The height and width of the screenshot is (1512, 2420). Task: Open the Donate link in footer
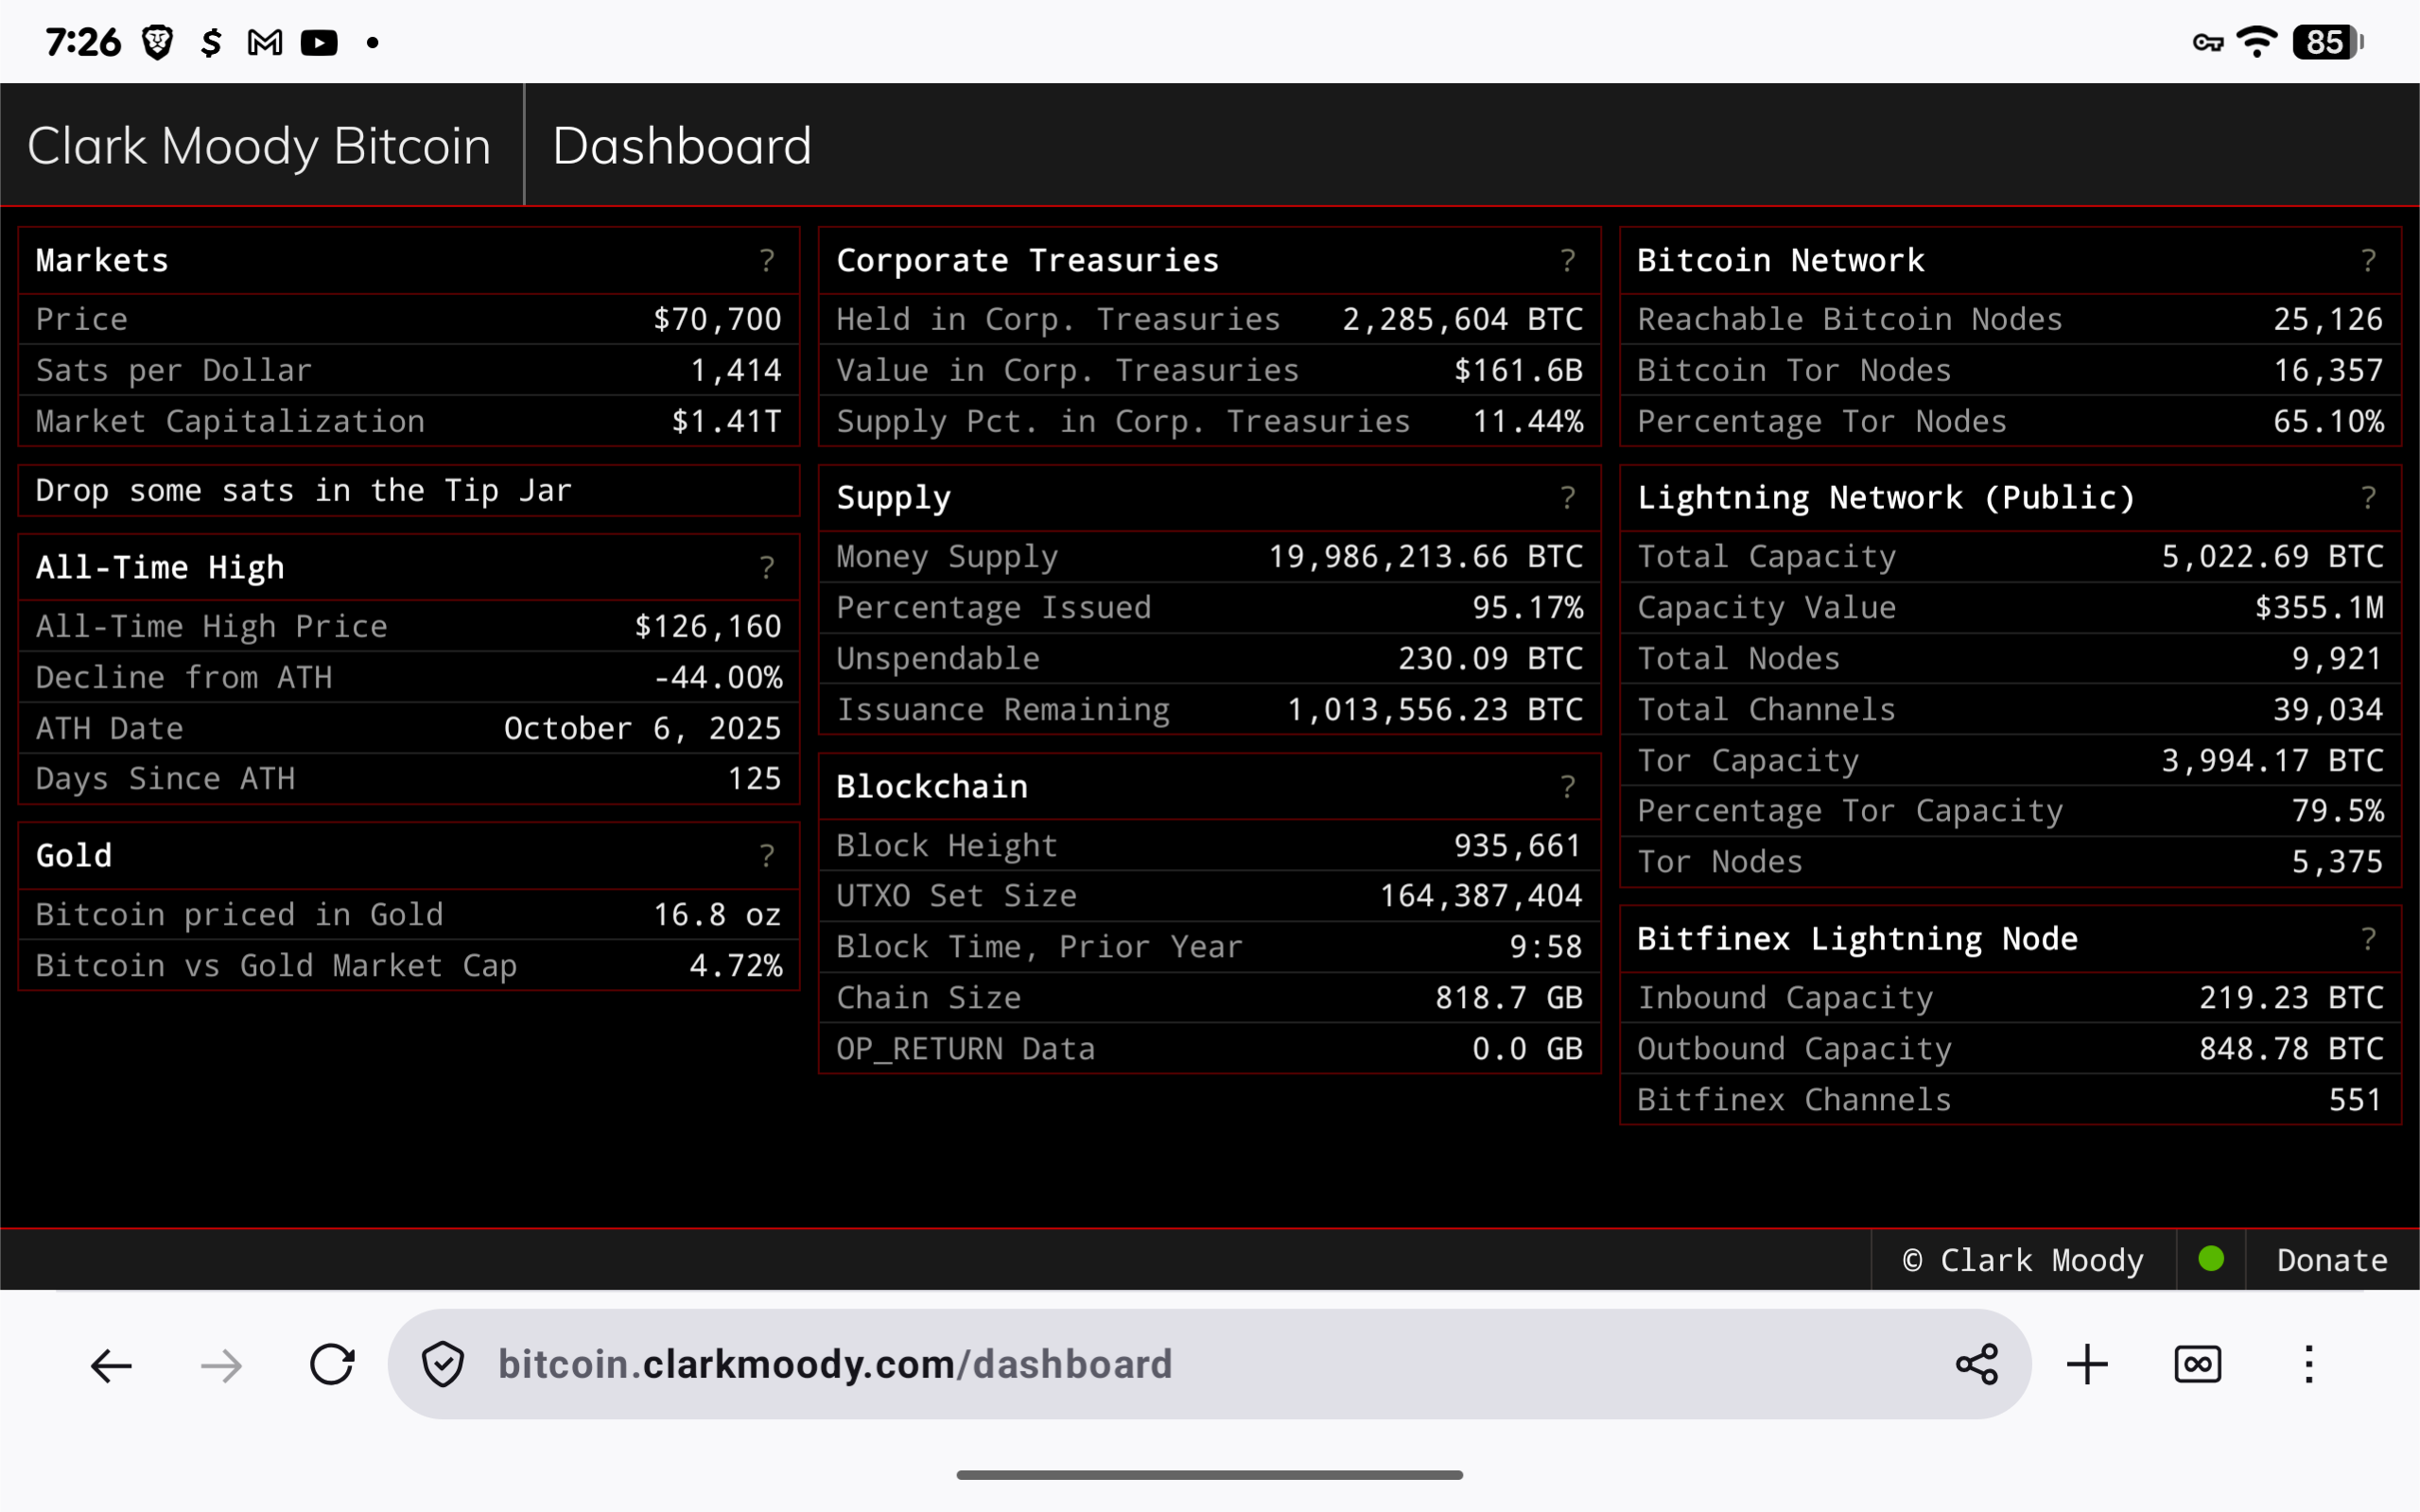[x=2332, y=1260]
